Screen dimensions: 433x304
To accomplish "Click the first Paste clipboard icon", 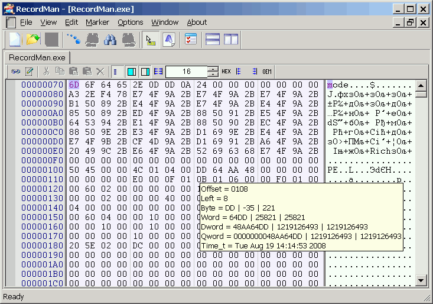I will 73,72.
